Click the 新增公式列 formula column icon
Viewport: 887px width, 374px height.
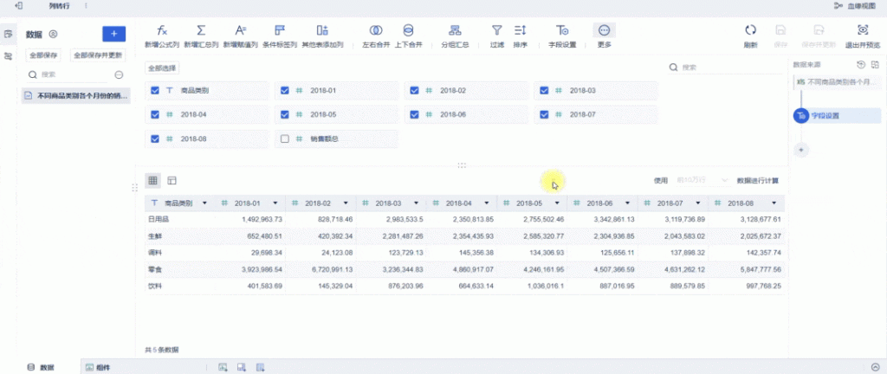pyautogui.click(x=162, y=30)
